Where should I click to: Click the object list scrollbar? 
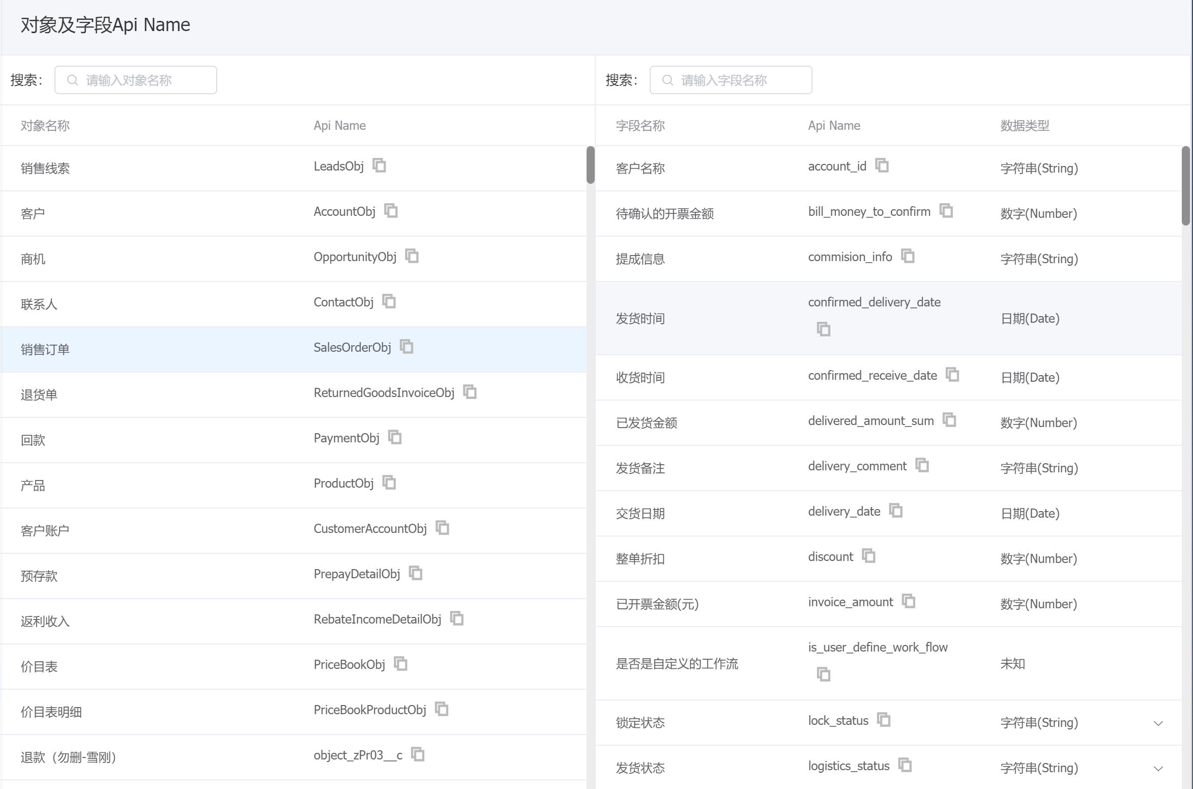click(591, 165)
